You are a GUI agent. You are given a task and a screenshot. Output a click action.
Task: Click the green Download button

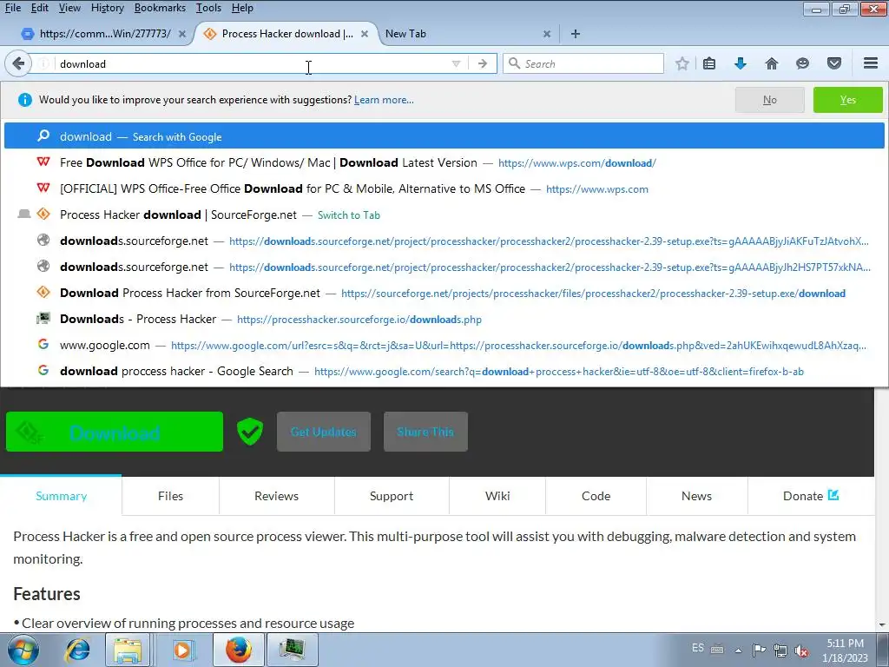[115, 432]
